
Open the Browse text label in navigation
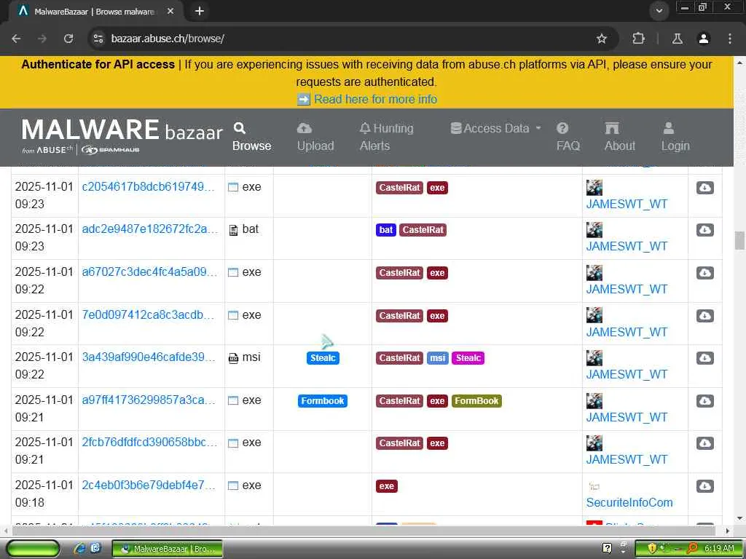(251, 146)
